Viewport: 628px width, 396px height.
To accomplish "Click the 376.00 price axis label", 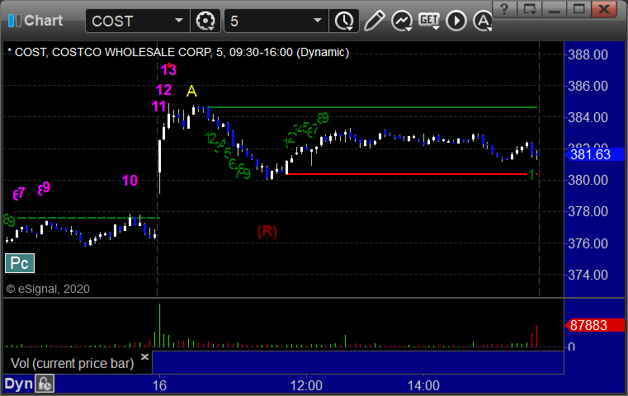I will [x=588, y=243].
